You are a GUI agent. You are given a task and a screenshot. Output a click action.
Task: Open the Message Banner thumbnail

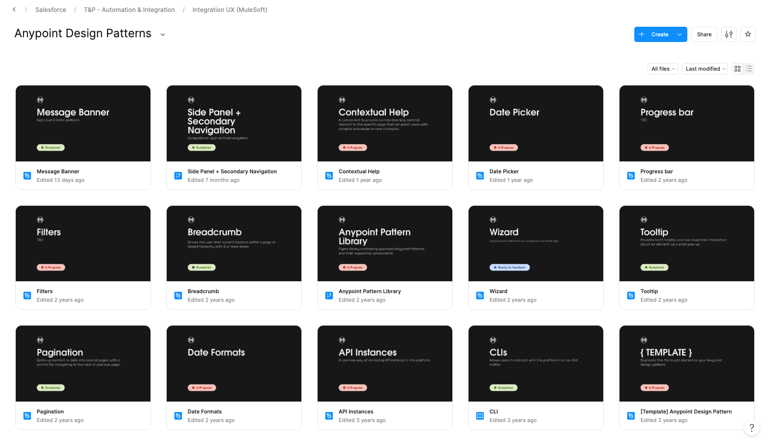[83, 124]
